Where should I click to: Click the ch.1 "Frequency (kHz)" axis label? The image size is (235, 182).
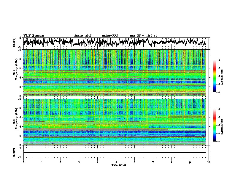pyautogui.click(x=16, y=69)
